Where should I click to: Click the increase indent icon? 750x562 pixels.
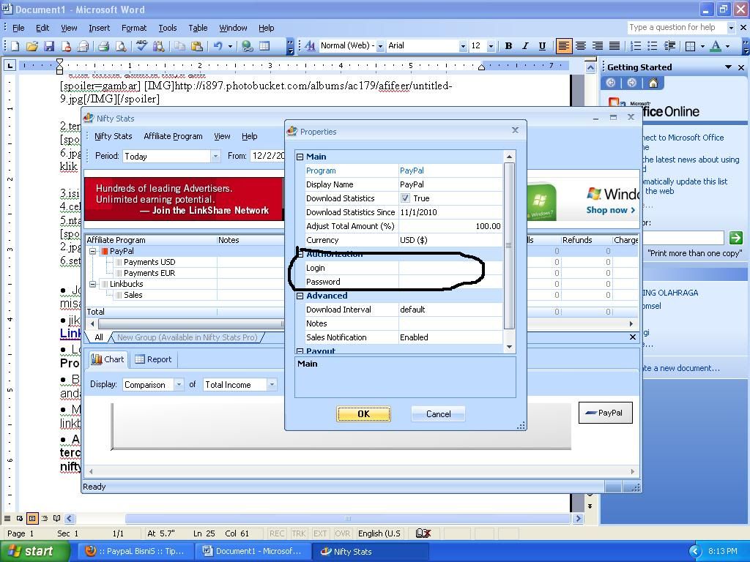669,46
